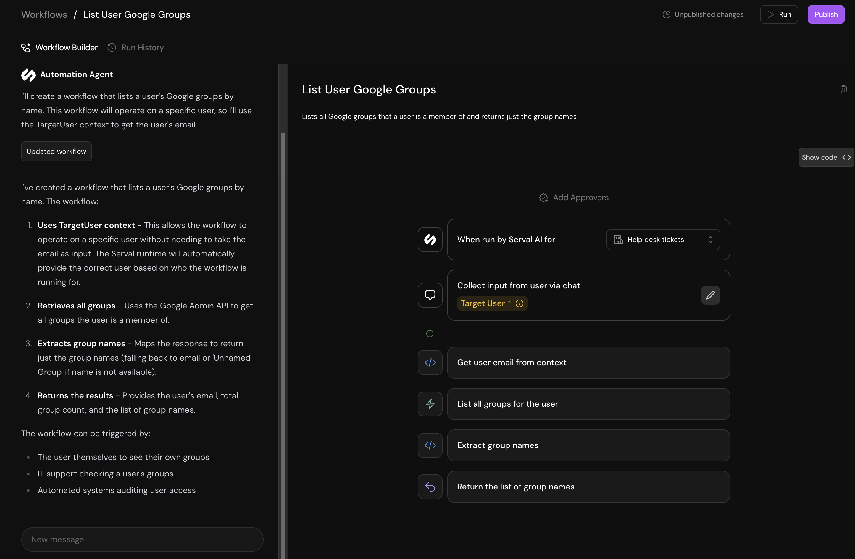Select the Workflow Builder tab

[59, 47]
